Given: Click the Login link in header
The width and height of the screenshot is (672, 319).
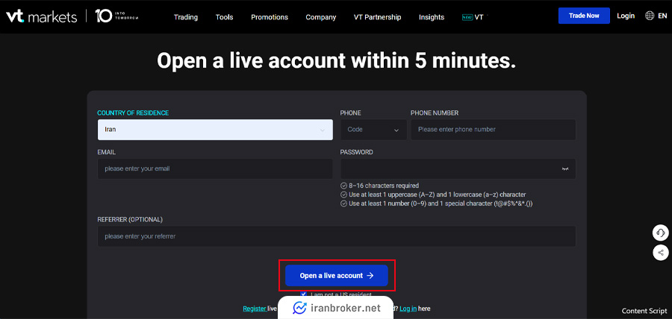Looking at the screenshot, I should [626, 16].
